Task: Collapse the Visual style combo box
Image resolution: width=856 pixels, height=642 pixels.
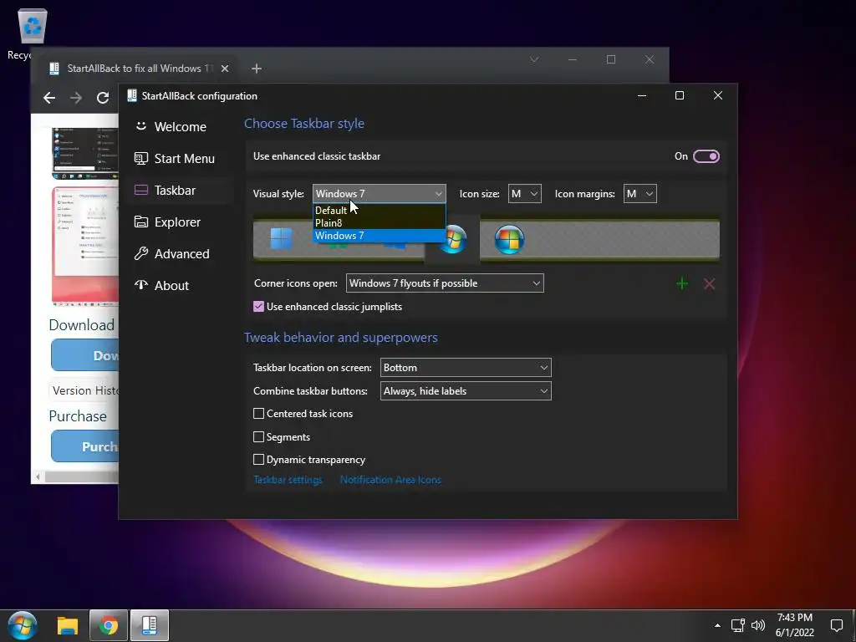Action: coord(379,193)
